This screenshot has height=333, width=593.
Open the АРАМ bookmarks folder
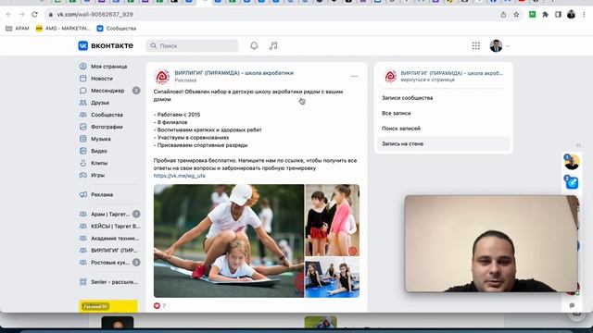pyautogui.click(x=18, y=29)
